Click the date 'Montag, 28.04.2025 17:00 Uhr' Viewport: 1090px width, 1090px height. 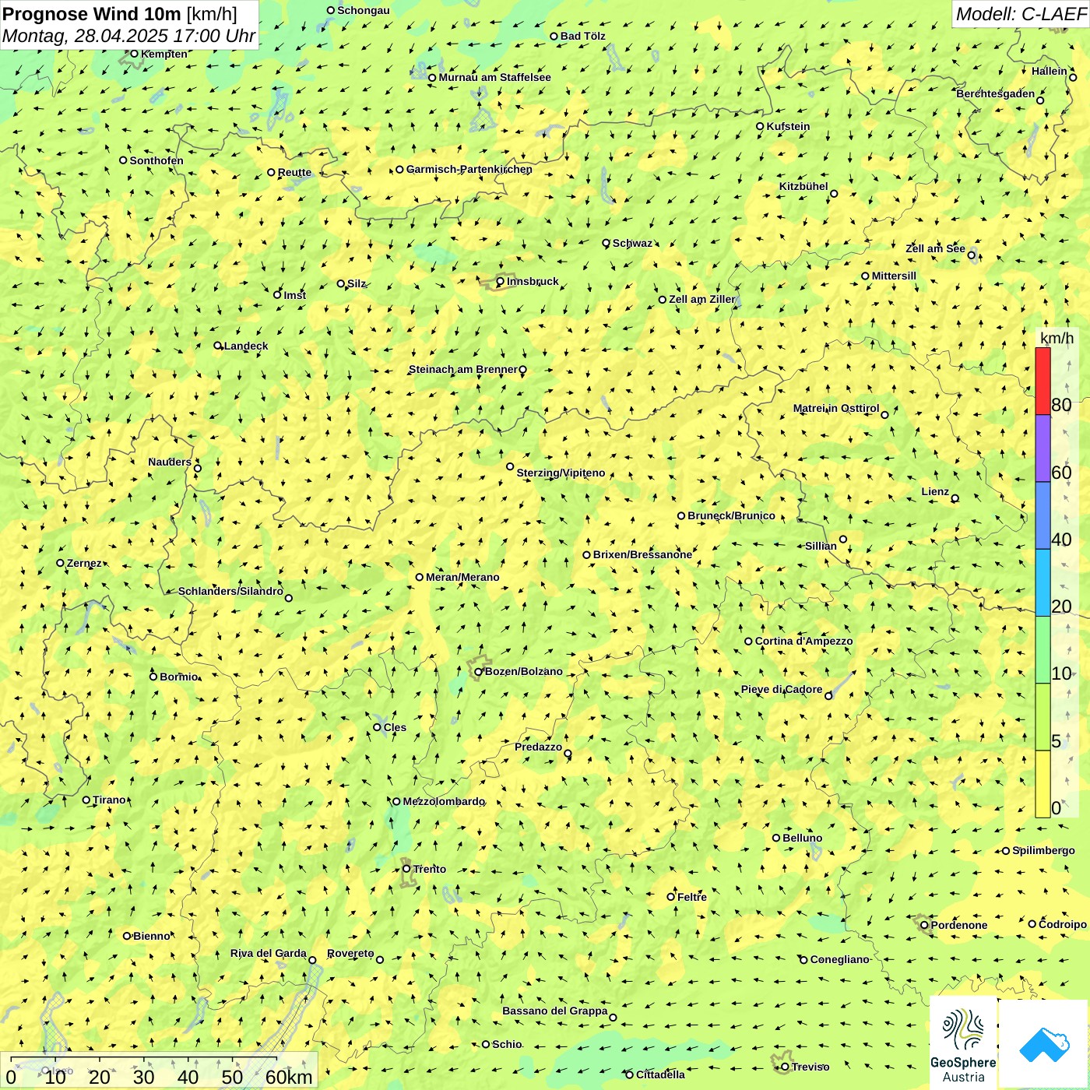pyautogui.click(x=128, y=36)
